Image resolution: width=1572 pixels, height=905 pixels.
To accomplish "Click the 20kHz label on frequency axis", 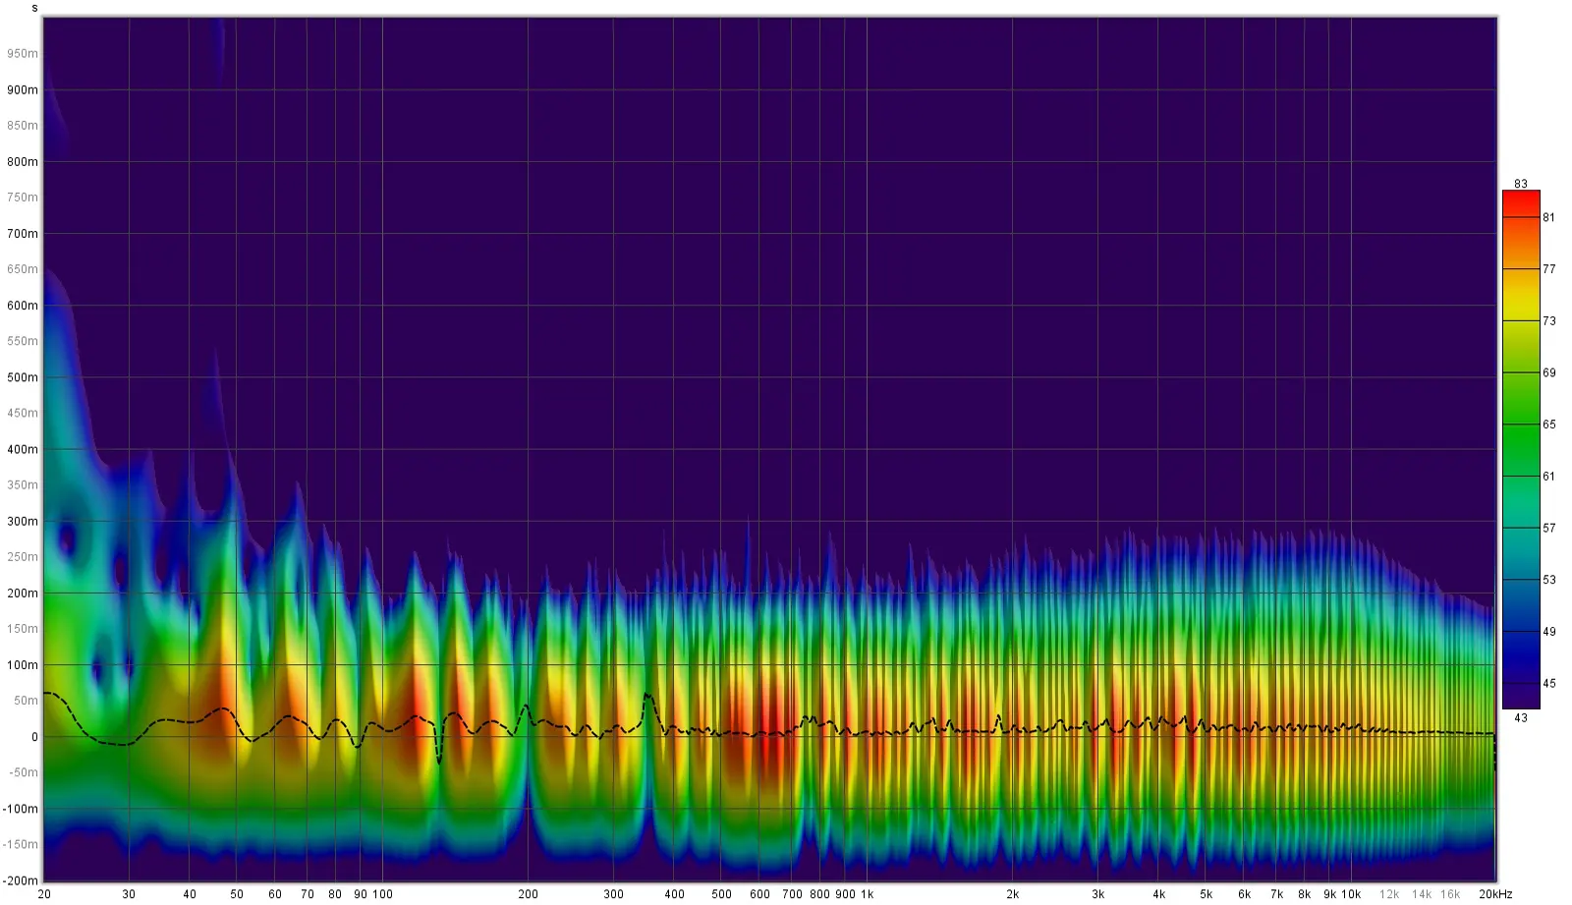I will point(1495,894).
